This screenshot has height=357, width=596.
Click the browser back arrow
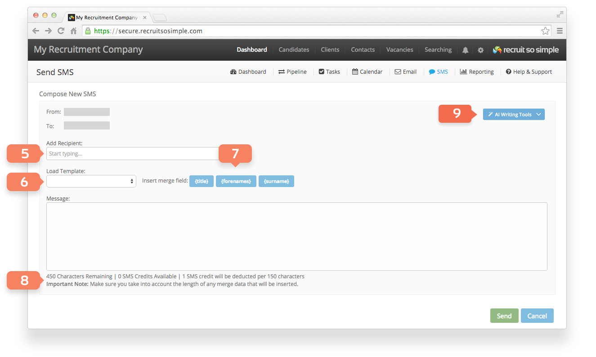[36, 31]
